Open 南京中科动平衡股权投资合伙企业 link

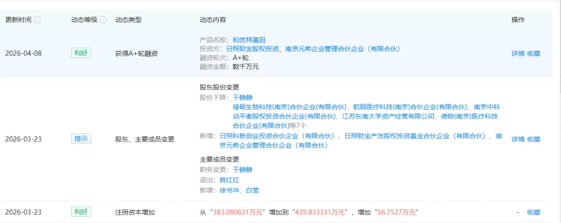coord(365,111)
